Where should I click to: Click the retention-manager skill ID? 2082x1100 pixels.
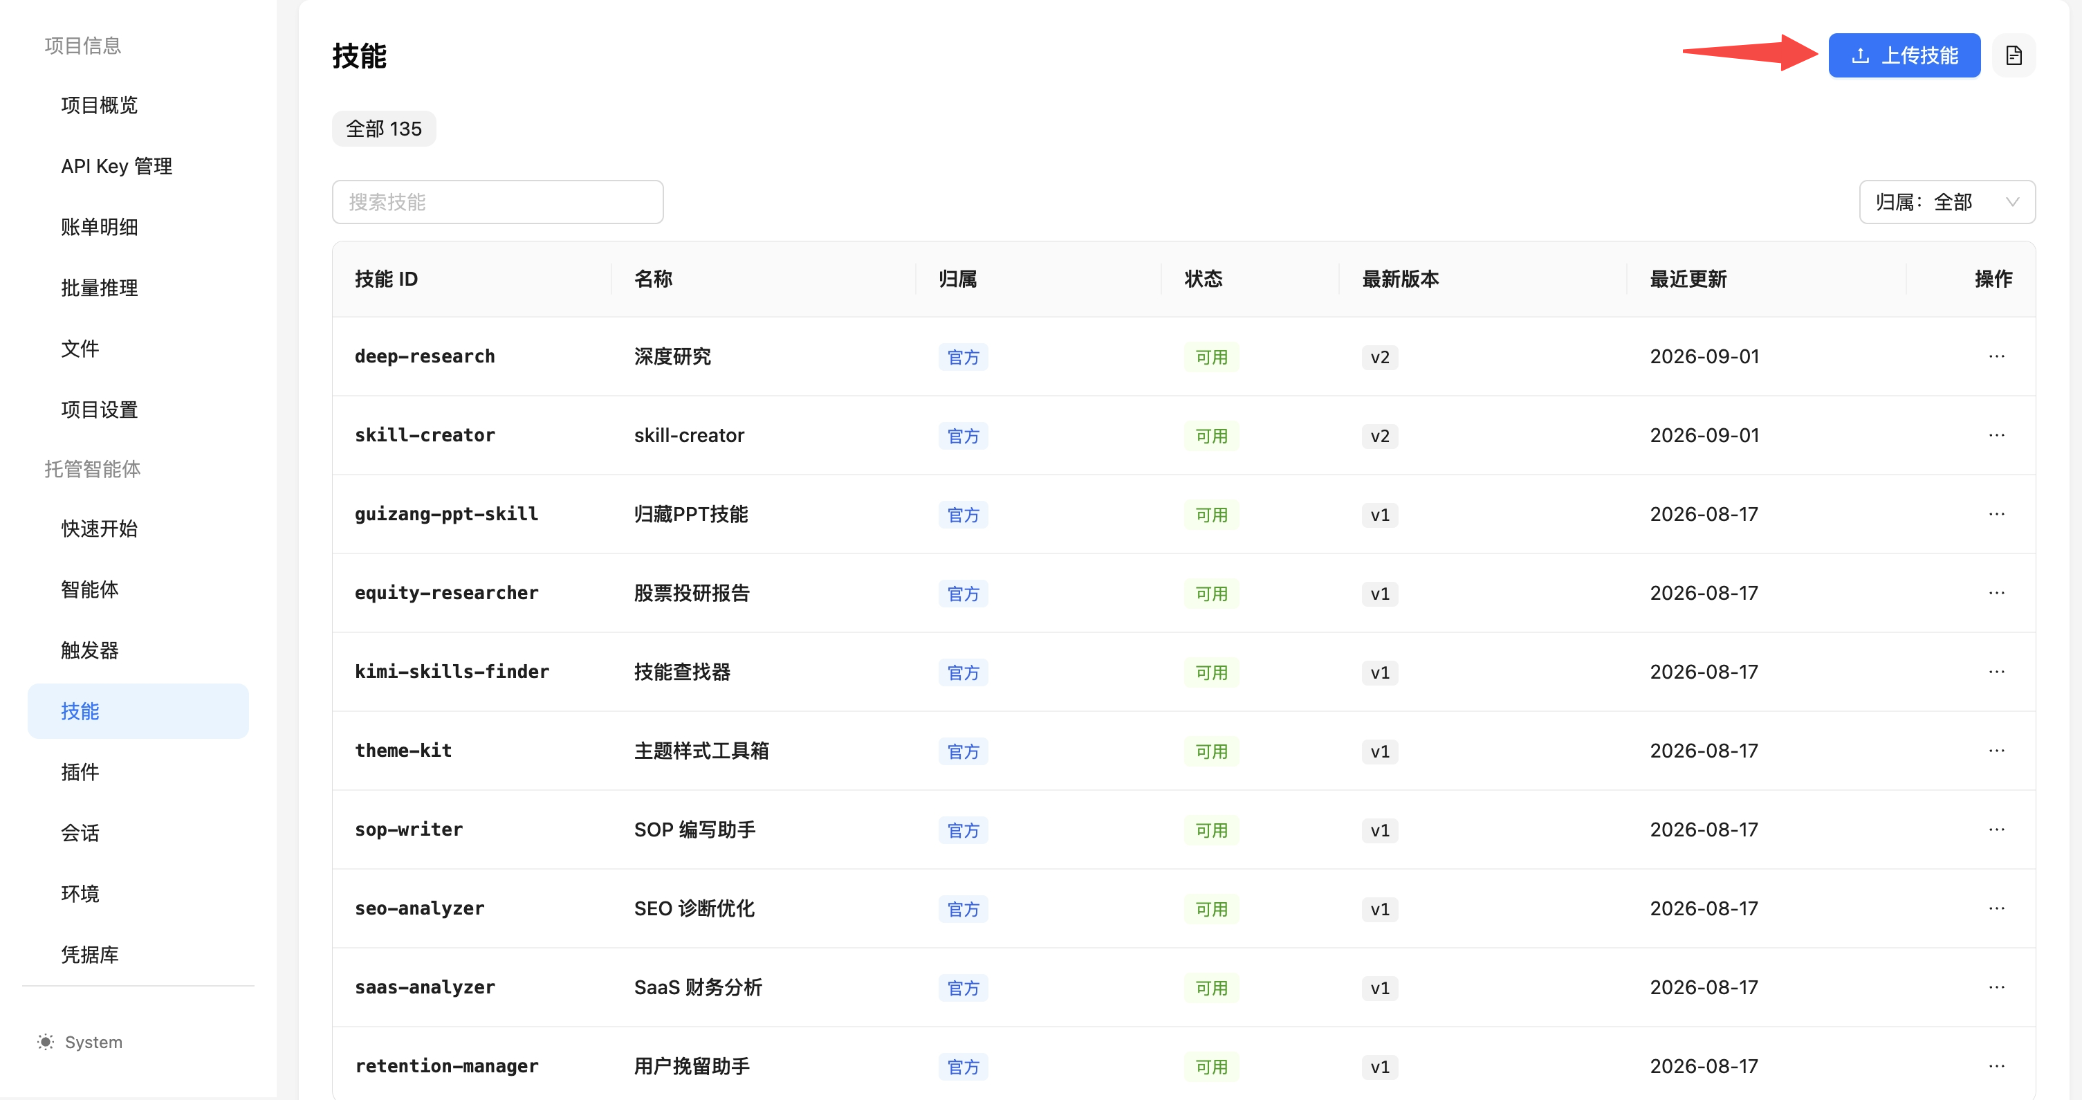pos(446,1066)
